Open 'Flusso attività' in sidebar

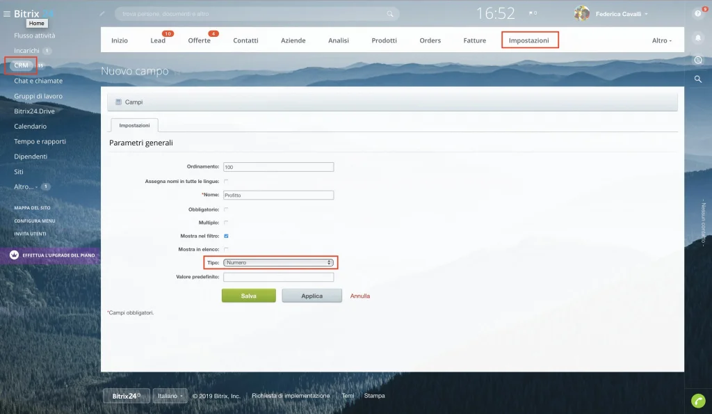(35, 35)
